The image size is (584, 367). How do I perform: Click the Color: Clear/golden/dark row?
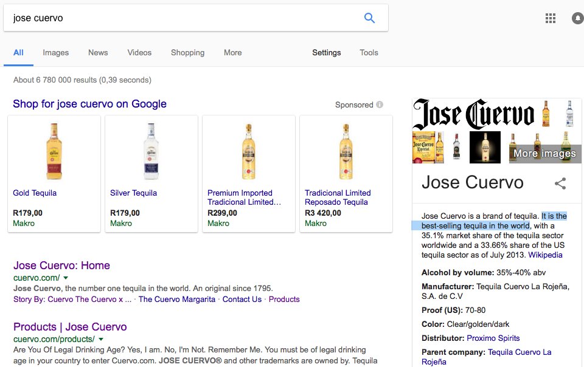[x=465, y=324]
